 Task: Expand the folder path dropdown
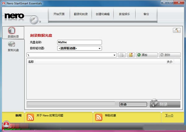[x=72, y=55]
